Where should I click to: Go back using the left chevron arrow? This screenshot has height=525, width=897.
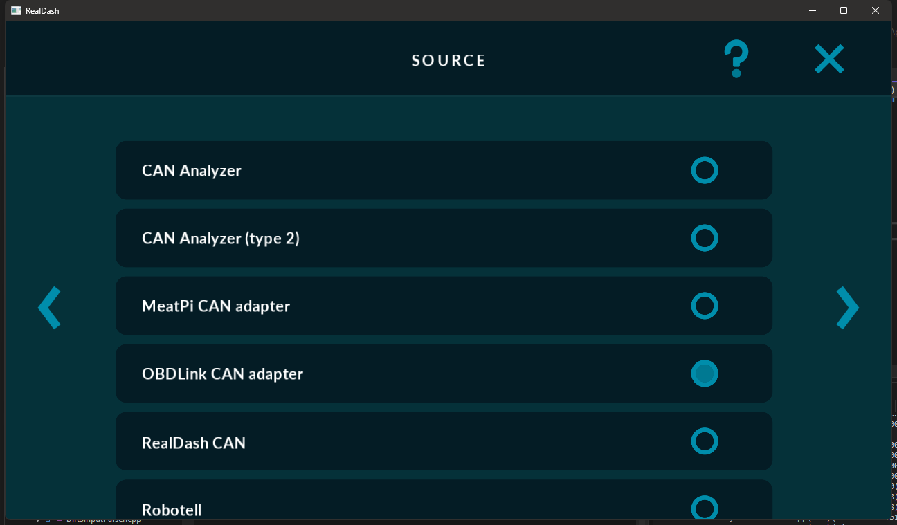pyautogui.click(x=50, y=308)
